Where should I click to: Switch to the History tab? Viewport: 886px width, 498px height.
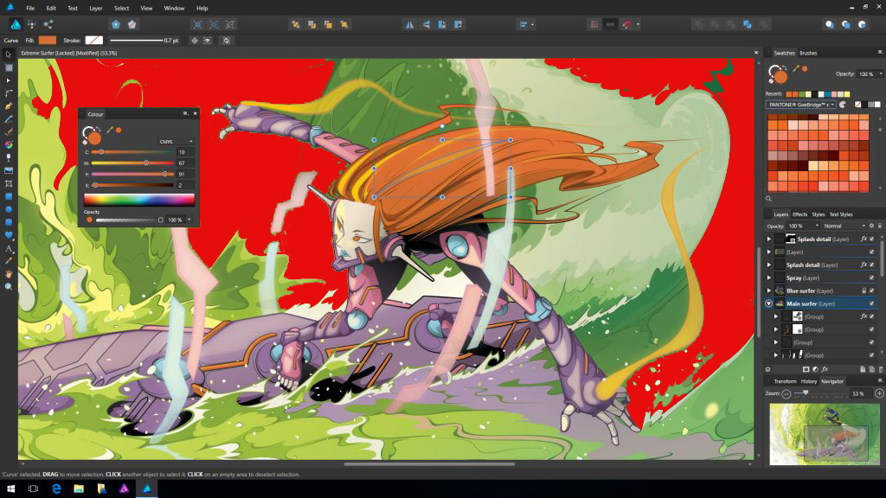(x=809, y=381)
